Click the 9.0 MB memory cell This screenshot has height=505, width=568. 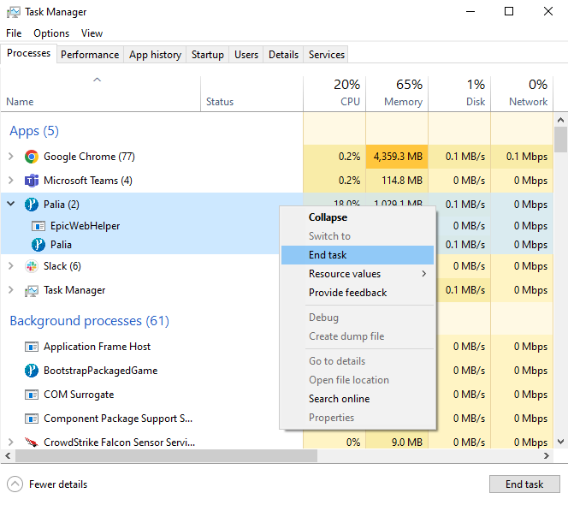(397, 443)
